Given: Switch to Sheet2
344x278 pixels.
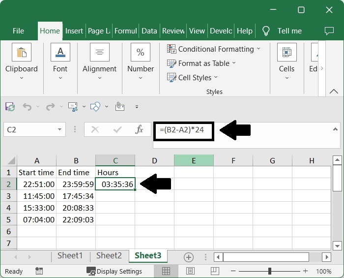Looking at the screenshot, I should pyautogui.click(x=109, y=255).
